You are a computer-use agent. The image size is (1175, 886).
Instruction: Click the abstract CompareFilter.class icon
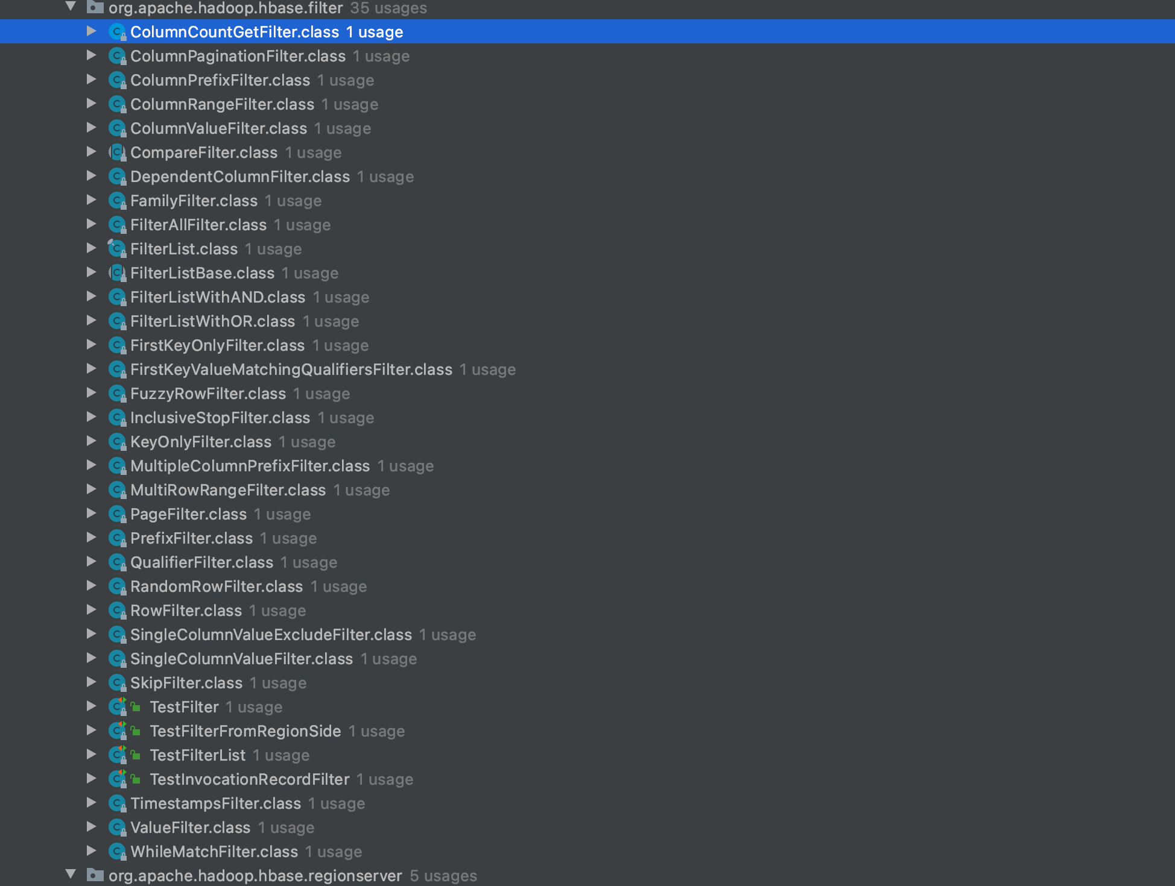117,152
